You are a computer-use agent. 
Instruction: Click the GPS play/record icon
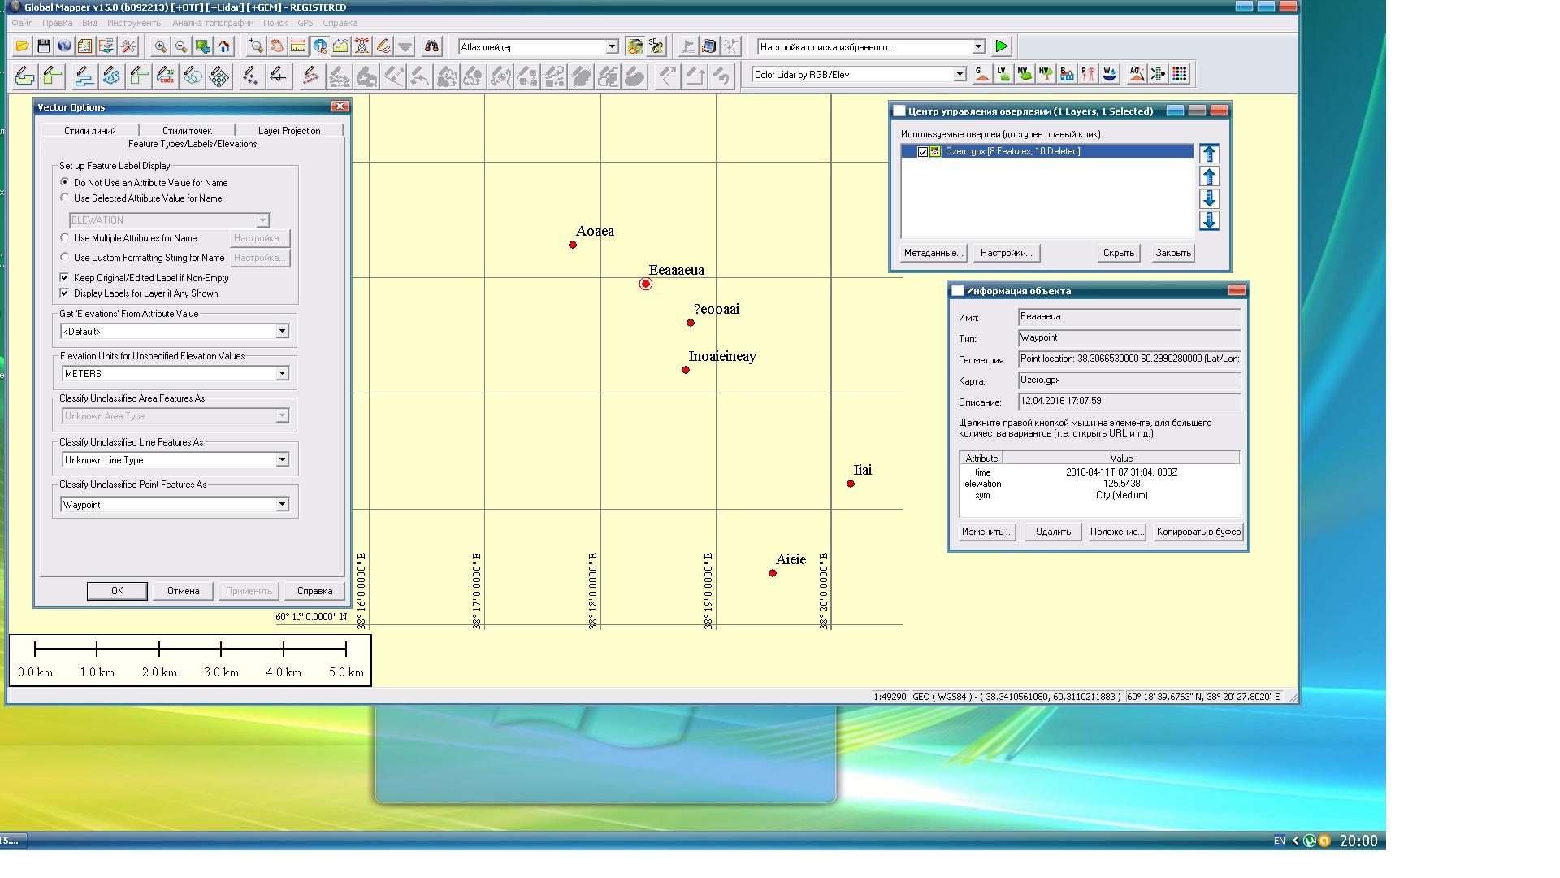point(1002,47)
